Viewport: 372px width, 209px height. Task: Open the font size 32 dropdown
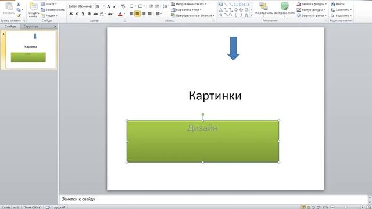(x=104, y=6)
